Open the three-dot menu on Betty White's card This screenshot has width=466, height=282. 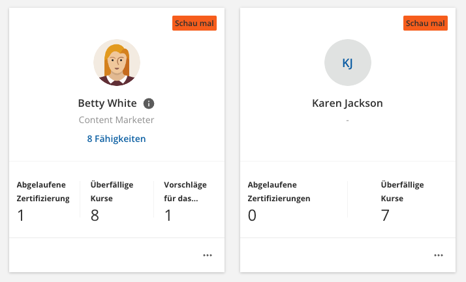tap(208, 255)
